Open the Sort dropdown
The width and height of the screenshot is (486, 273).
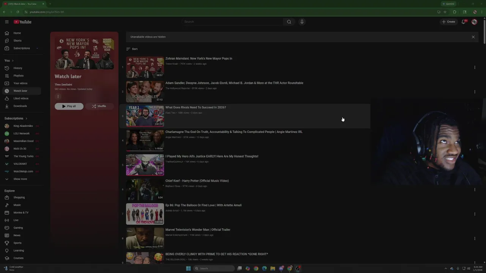tap(132, 49)
